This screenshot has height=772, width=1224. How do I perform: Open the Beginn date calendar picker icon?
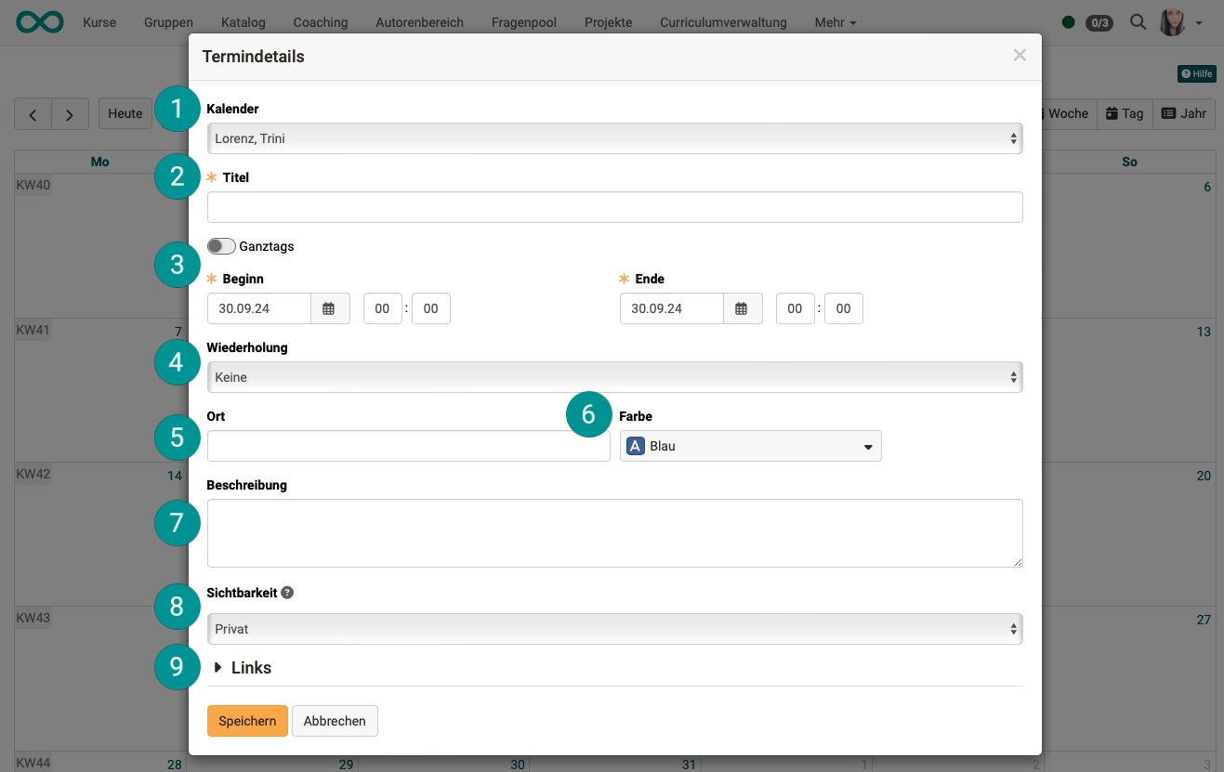[329, 308]
